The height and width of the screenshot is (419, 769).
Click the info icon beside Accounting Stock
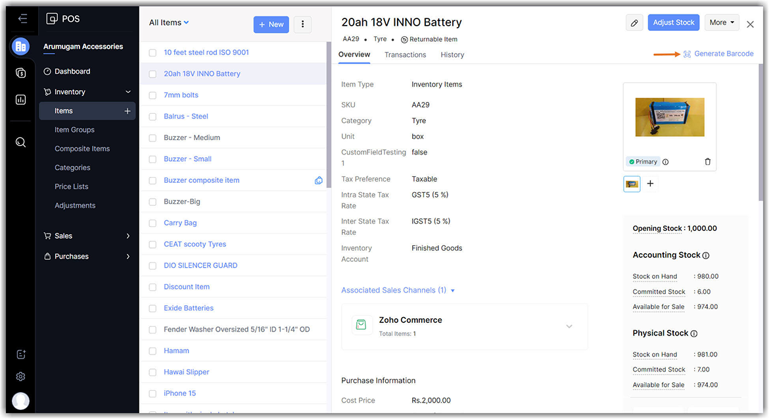click(x=706, y=255)
